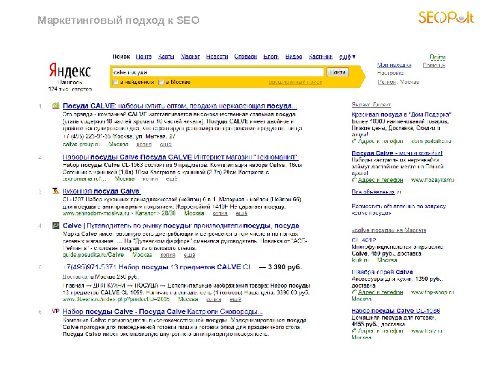
Task: Click favicon beside Кухонная посуда Calve result
Action: (56, 191)
